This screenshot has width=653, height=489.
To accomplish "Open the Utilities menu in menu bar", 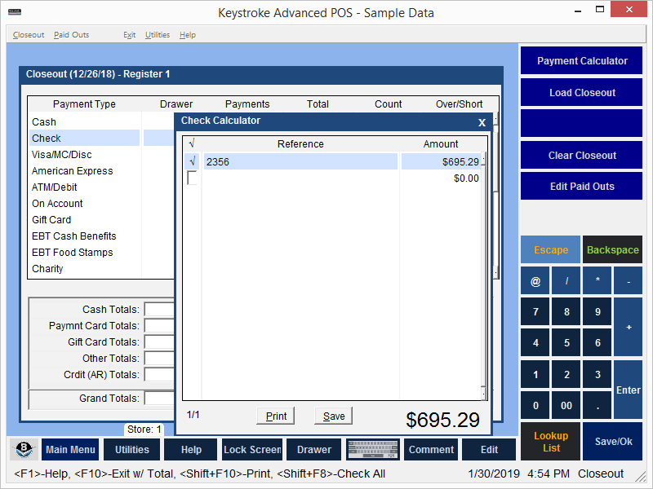I will click(158, 35).
